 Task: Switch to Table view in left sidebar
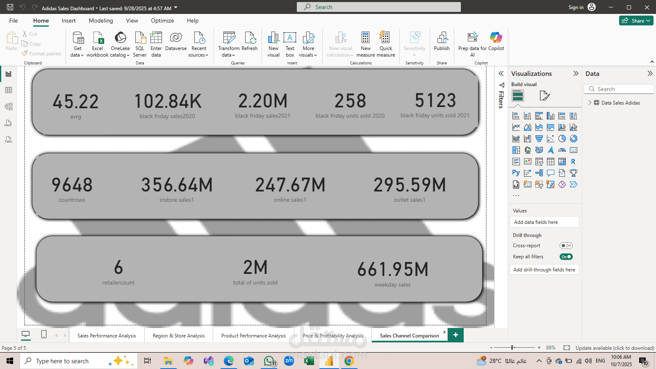point(9,90)
